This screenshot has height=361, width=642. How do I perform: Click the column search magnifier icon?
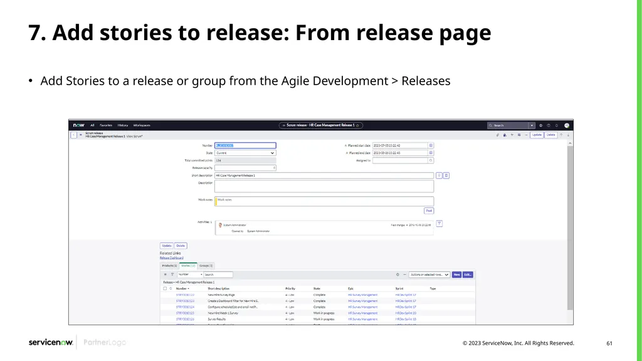[x=171, y=288]
